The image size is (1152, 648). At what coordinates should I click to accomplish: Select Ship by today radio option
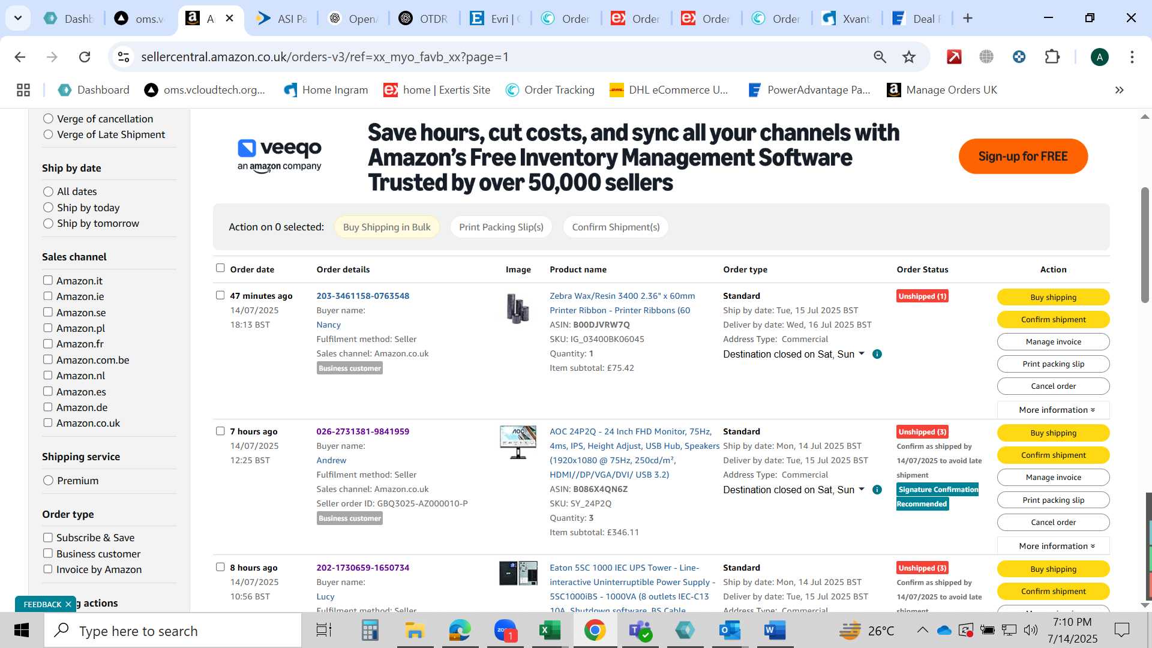coord(48,208)
